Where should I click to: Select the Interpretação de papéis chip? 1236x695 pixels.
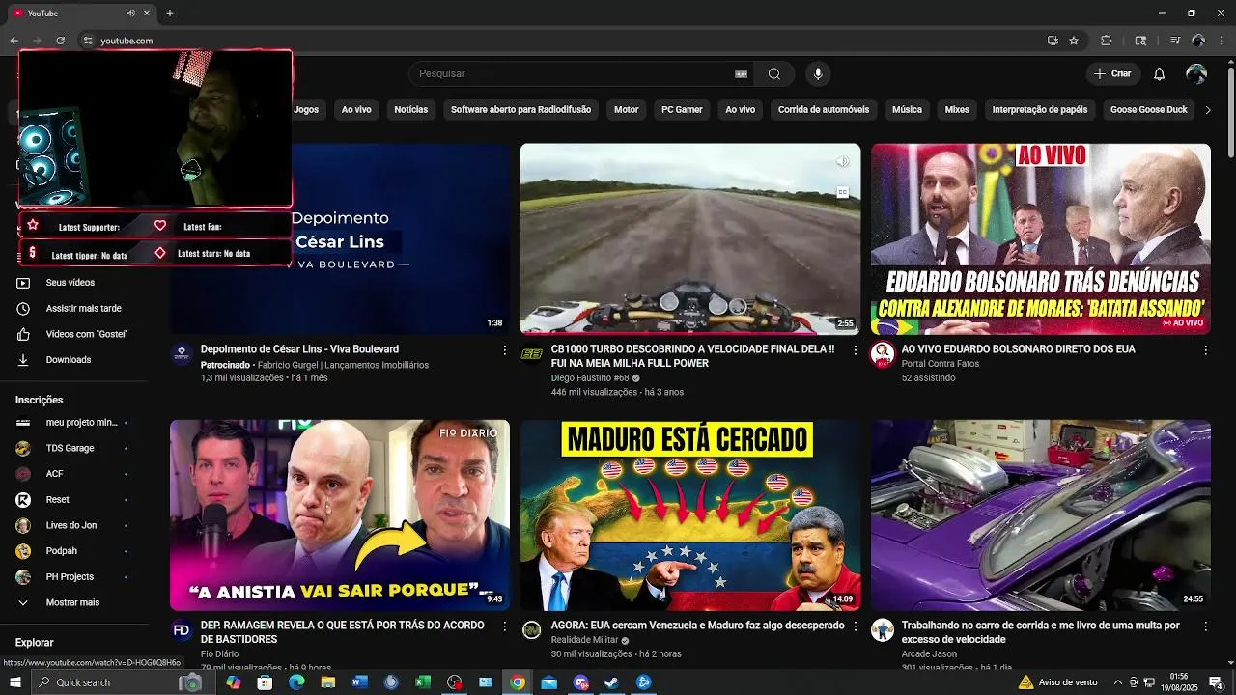[x=1040, y=110]
